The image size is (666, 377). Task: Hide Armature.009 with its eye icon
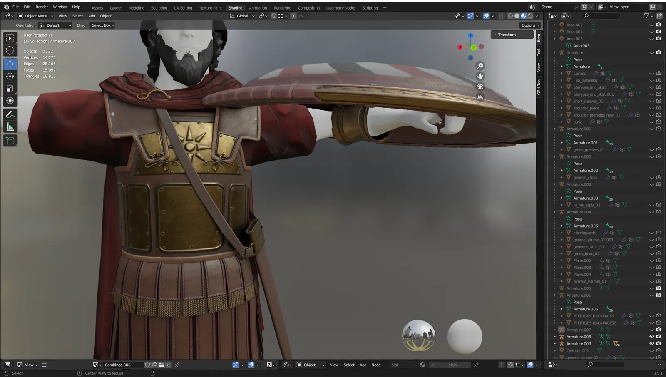point(651,344)
